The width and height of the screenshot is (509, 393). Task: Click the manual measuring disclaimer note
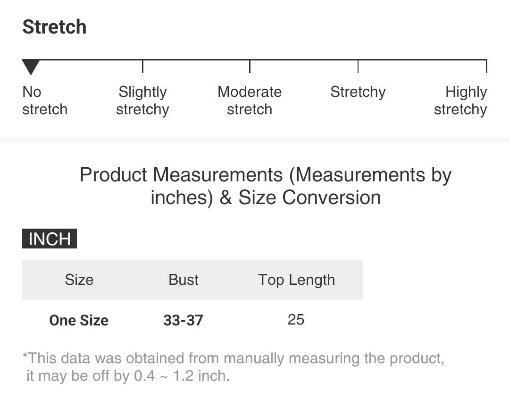click(234, 367)
